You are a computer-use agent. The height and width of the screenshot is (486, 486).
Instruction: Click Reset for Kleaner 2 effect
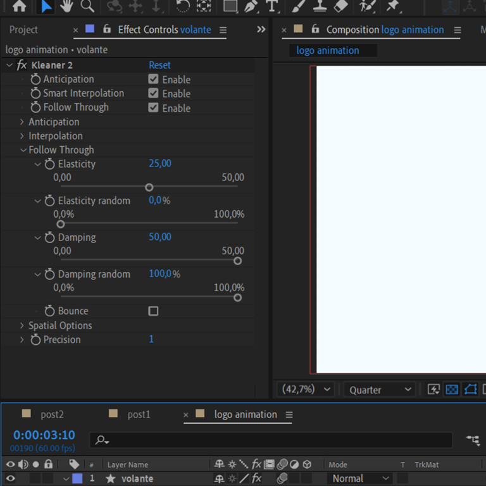coord(159,65)
